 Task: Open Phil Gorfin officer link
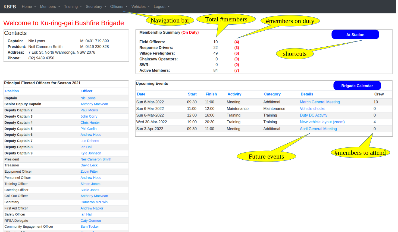tap(88, 129)
